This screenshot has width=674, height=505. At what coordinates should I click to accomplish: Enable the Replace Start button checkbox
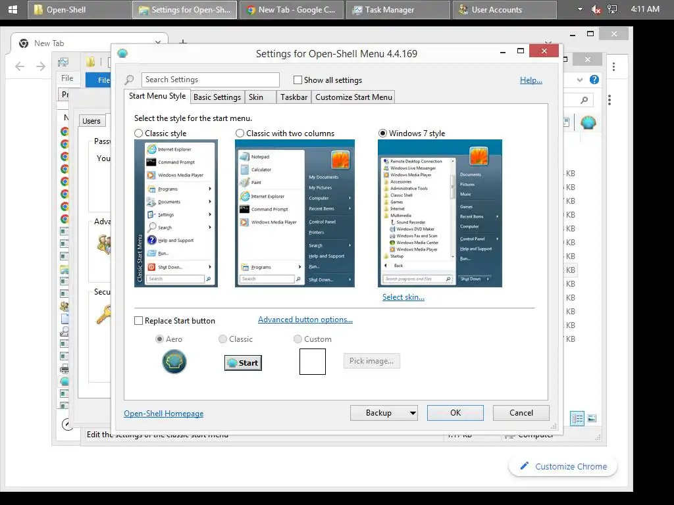(x=138, y=321)
